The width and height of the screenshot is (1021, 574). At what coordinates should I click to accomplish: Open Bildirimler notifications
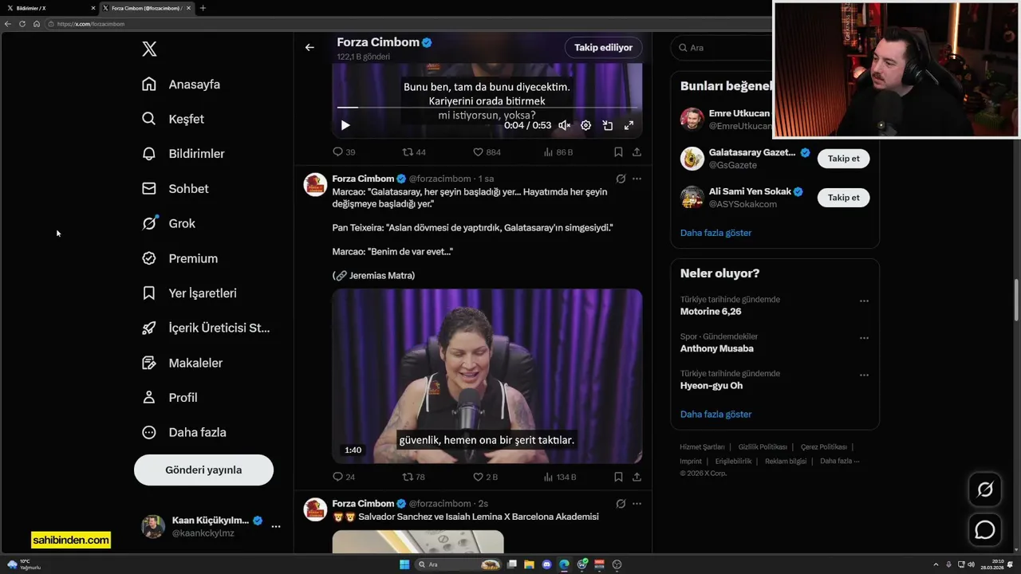pyautogui.click(x=183, y=154)
